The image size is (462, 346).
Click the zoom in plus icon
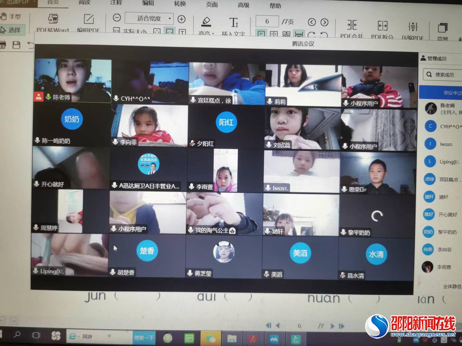tap(181, 19)
